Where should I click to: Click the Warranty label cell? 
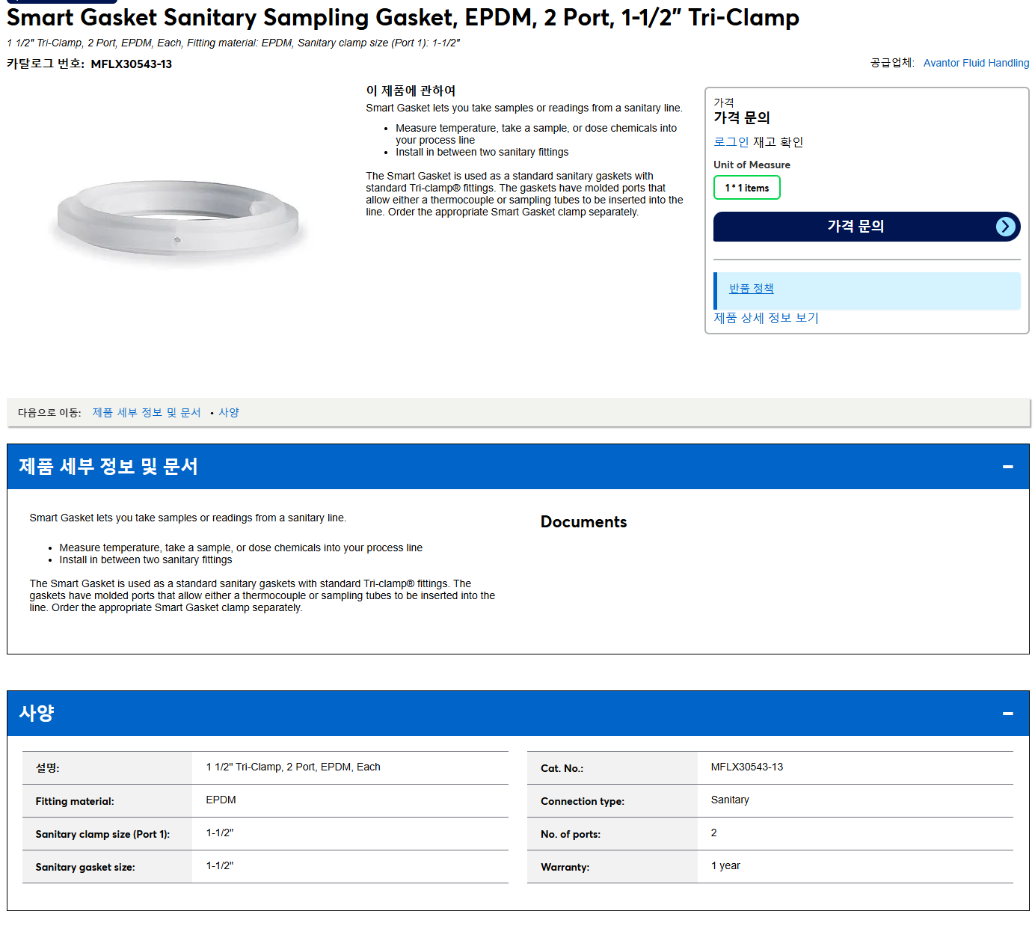point(612,867)
